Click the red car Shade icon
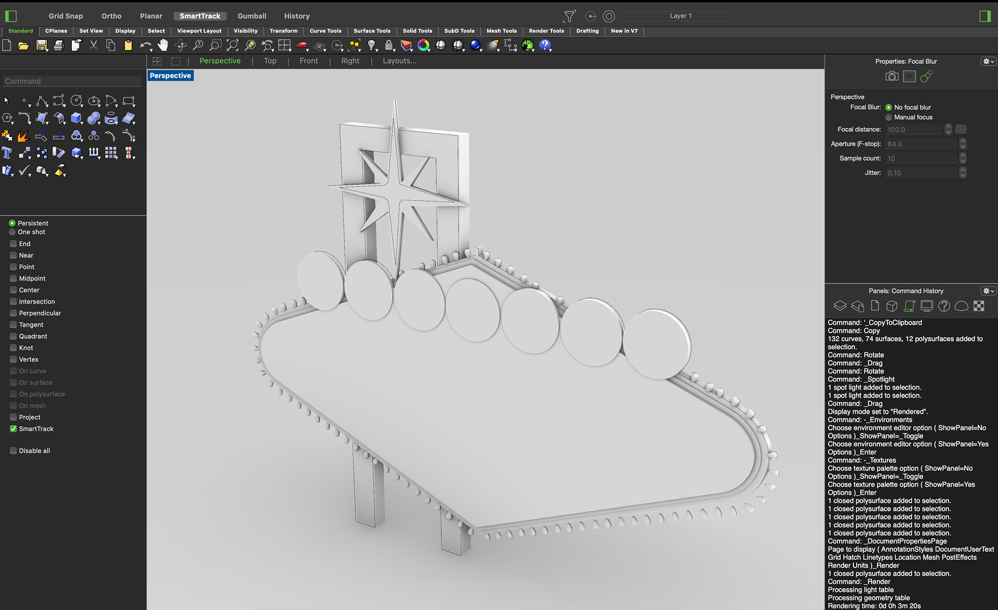The image size is (998, 610). [x=302, y=46]
